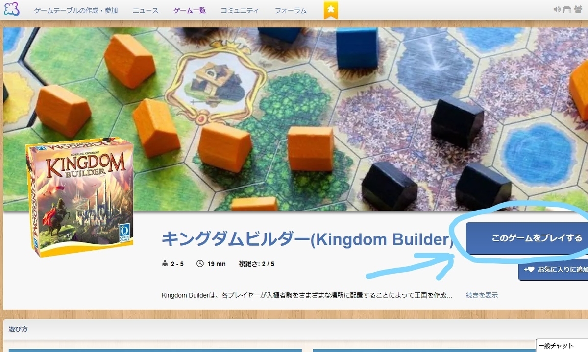588x352 pixels.
Task: Toggle the sound speaker icon
Action: 557,9
